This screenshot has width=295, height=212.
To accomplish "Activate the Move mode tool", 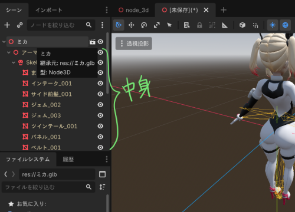I will 131,25.
